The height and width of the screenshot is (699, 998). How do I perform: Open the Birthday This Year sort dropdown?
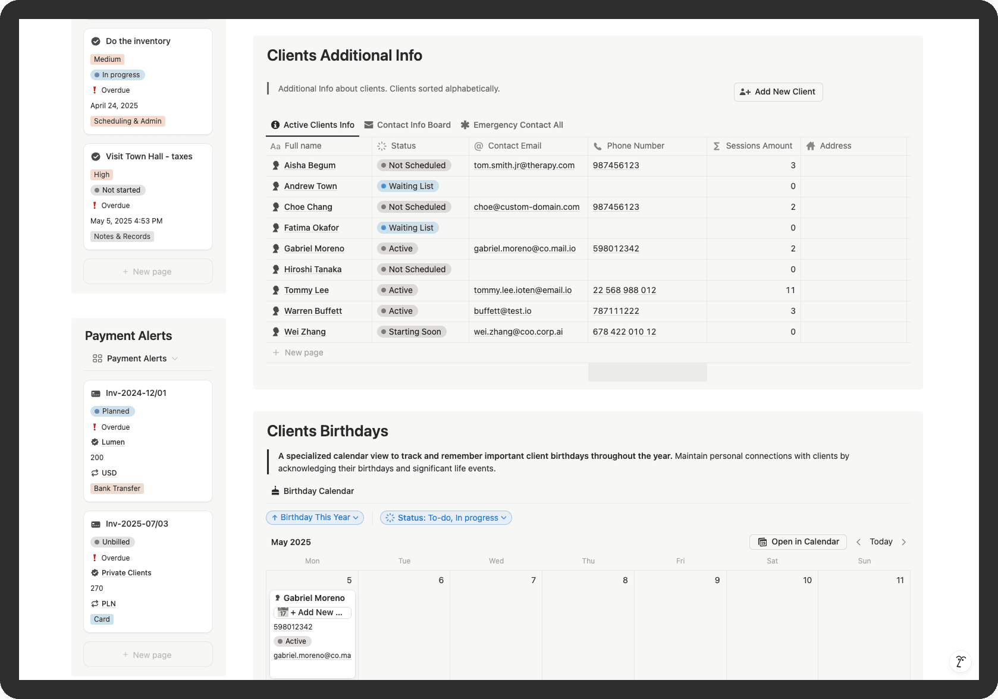[315, 518]
